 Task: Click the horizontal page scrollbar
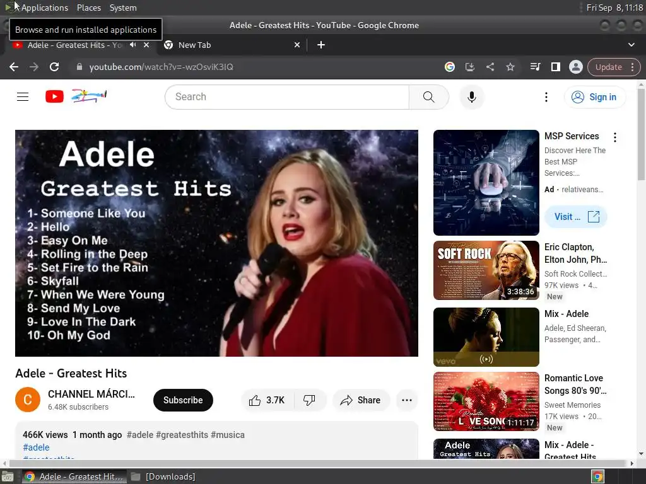pyautogui.click(x=317, y=463)
